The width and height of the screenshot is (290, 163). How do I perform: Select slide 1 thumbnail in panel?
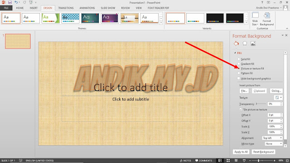coord(18,41)
